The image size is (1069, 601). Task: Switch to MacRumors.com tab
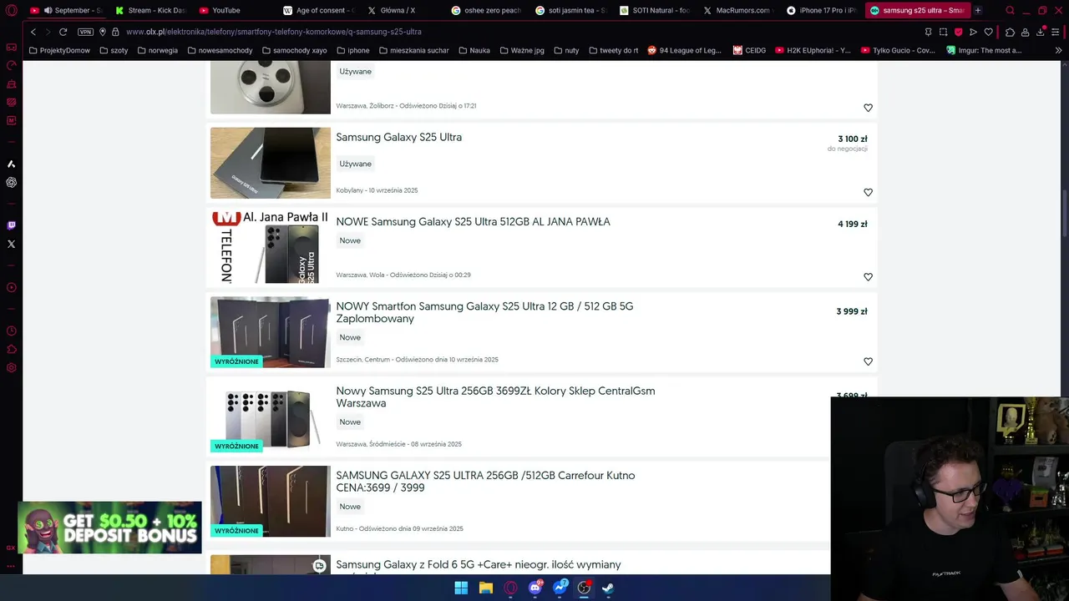click(x=737, y=10)
